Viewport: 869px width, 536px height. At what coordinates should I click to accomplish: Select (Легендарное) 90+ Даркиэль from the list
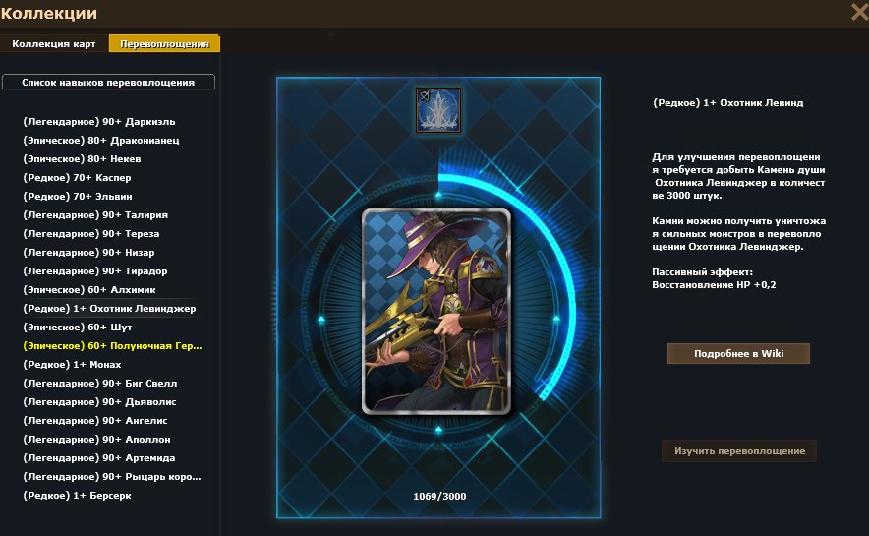pyautogui.click(x=99, y=121)
